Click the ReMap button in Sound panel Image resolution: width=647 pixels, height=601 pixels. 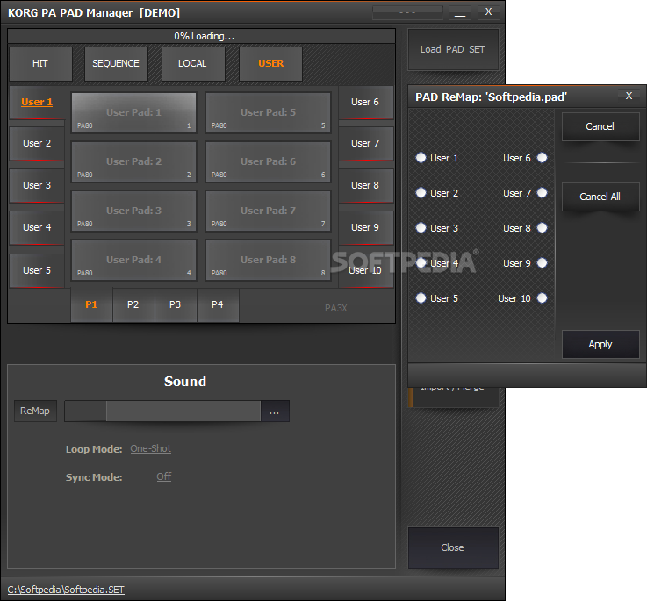(x=35, y=411)
